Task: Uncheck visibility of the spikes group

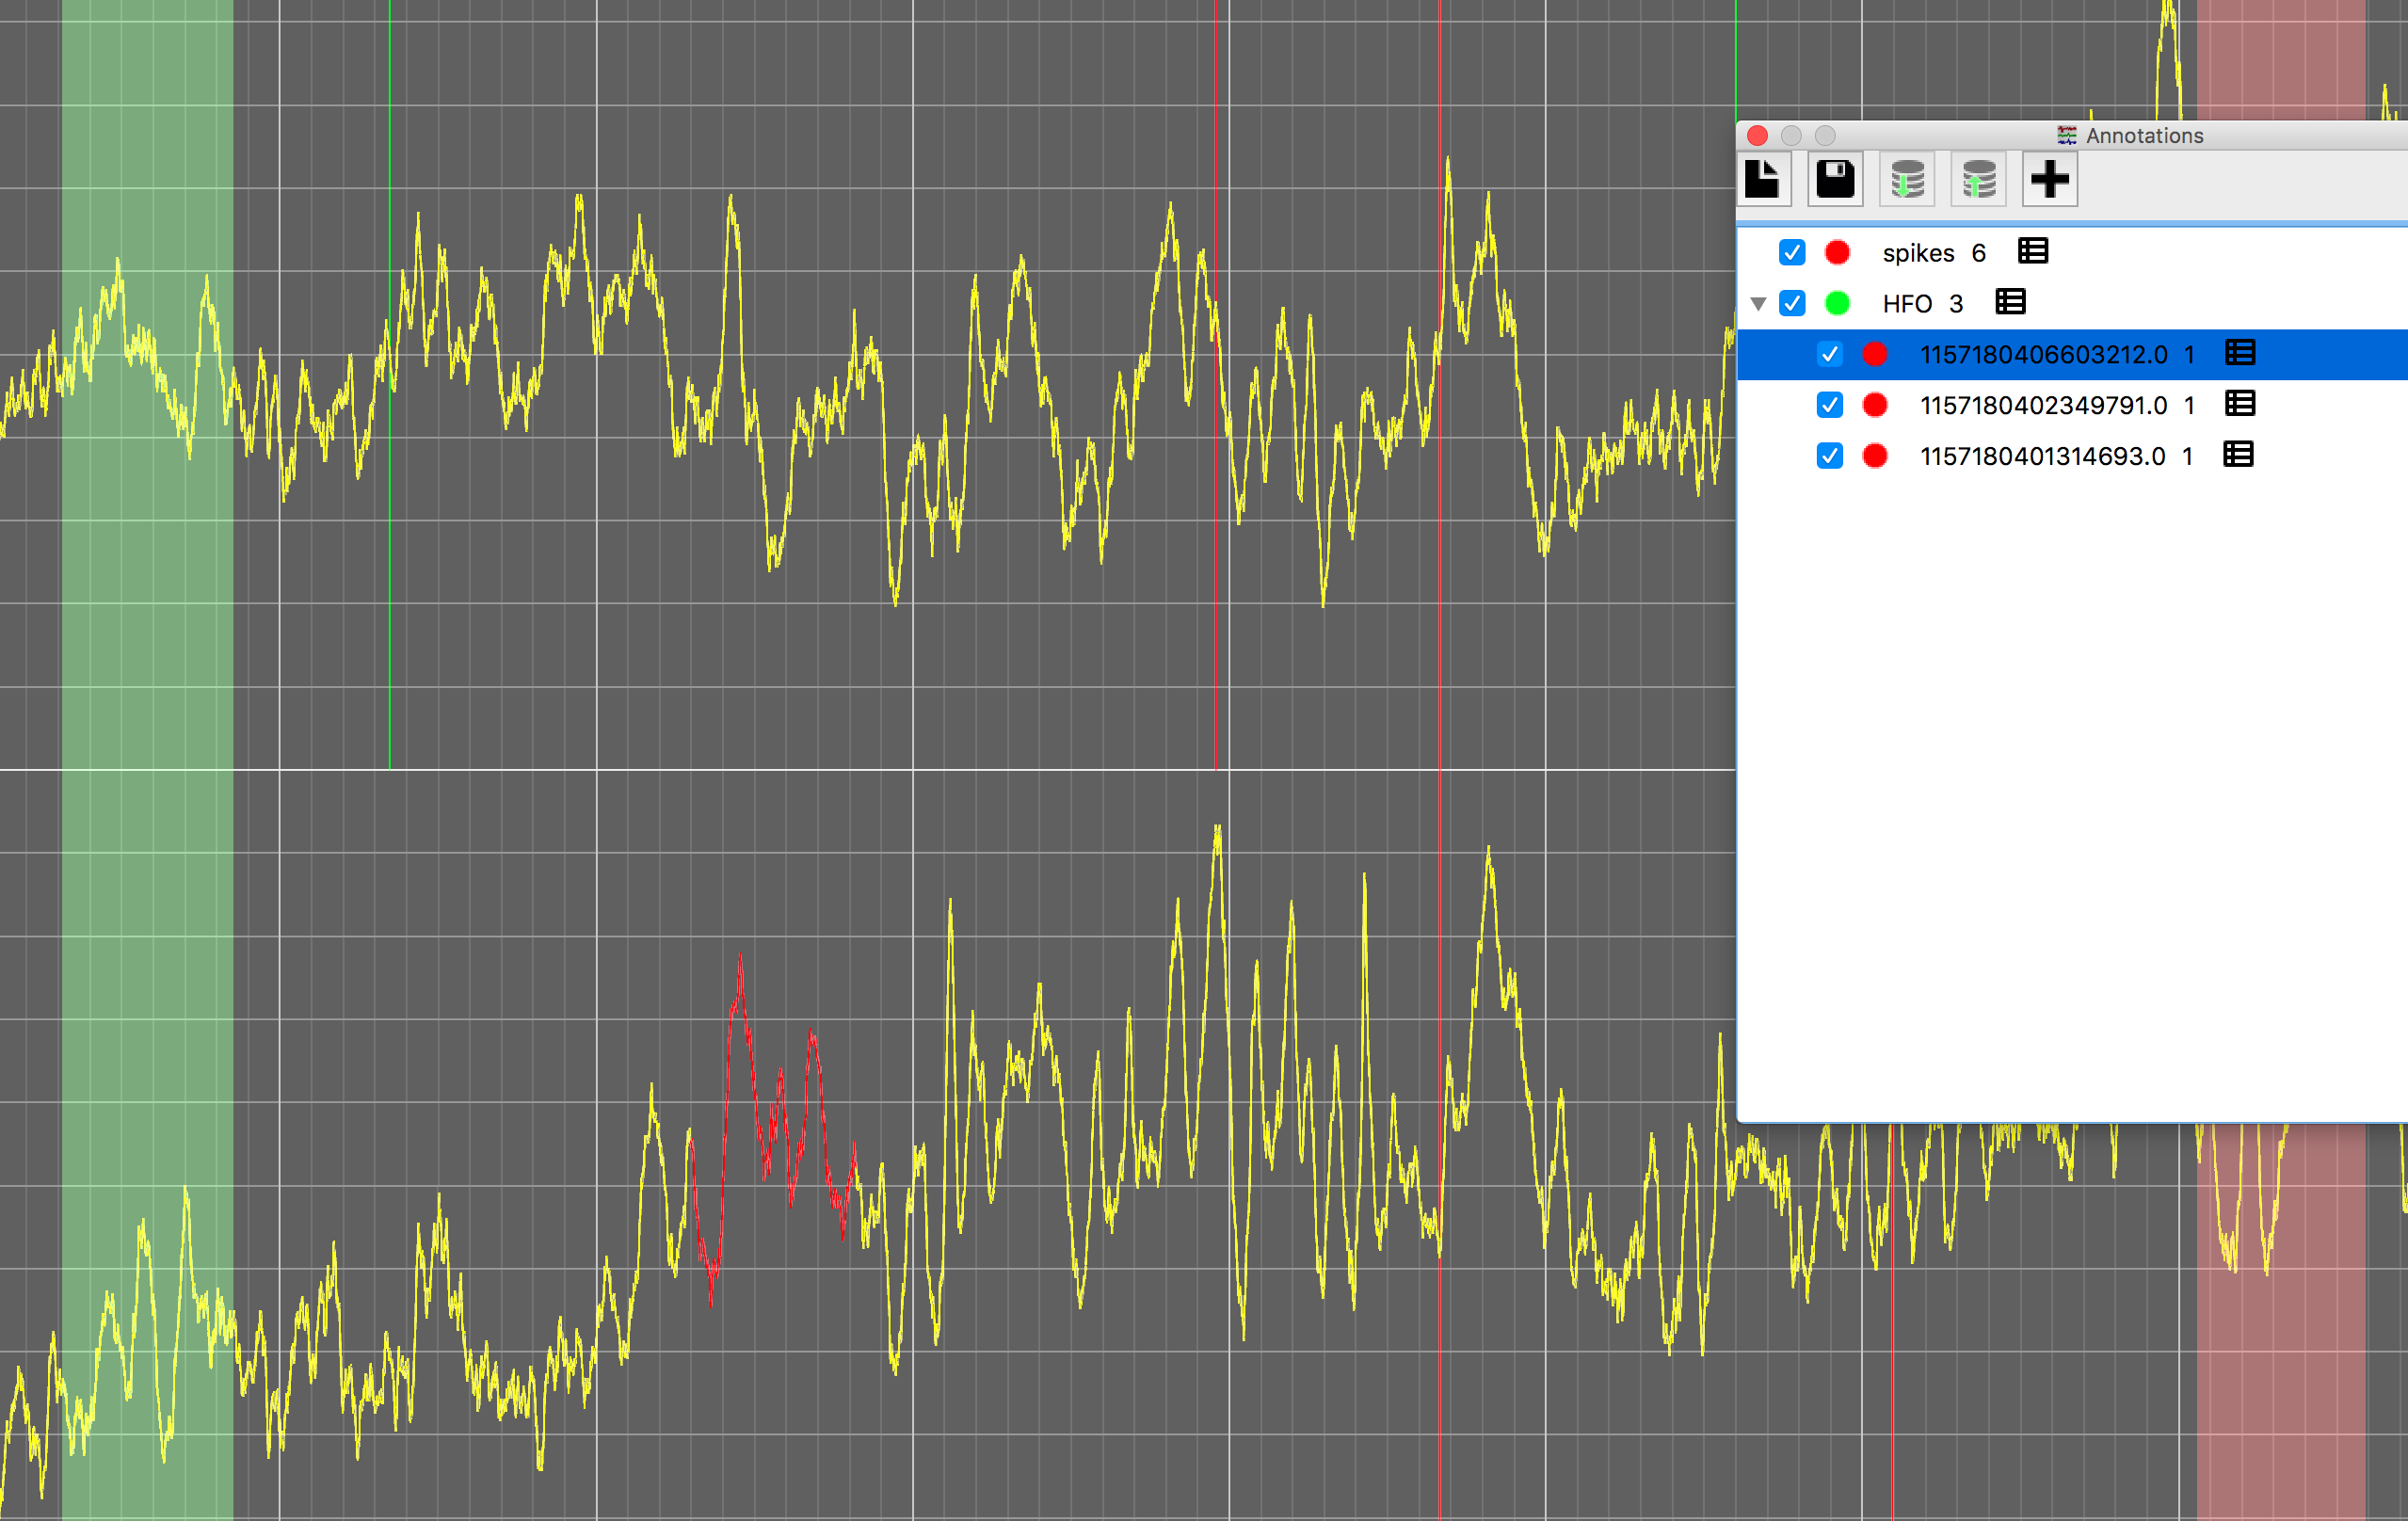Action: 1791,252
